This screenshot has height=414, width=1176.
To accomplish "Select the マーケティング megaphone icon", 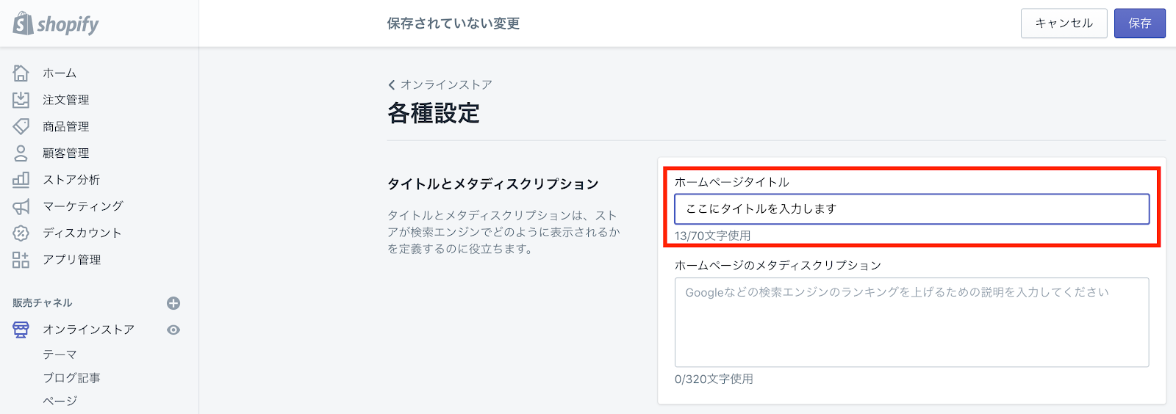I will (x=21, y=206).
